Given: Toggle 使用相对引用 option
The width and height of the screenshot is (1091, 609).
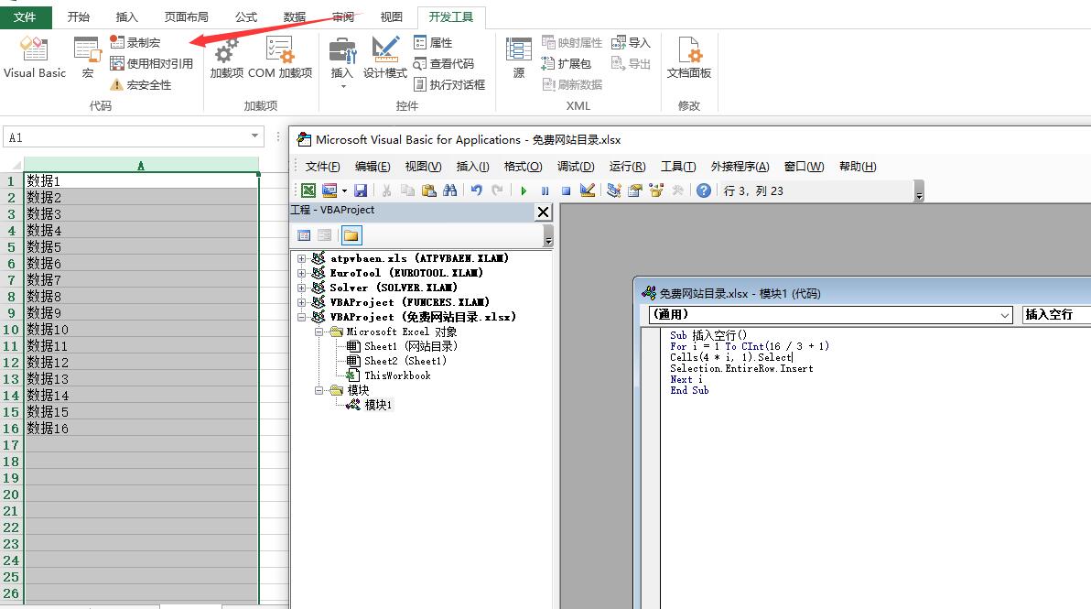Looking at the screenshot, I should (x=151, y=63).
